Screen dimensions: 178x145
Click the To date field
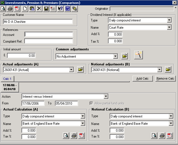(x=66, y=103)
